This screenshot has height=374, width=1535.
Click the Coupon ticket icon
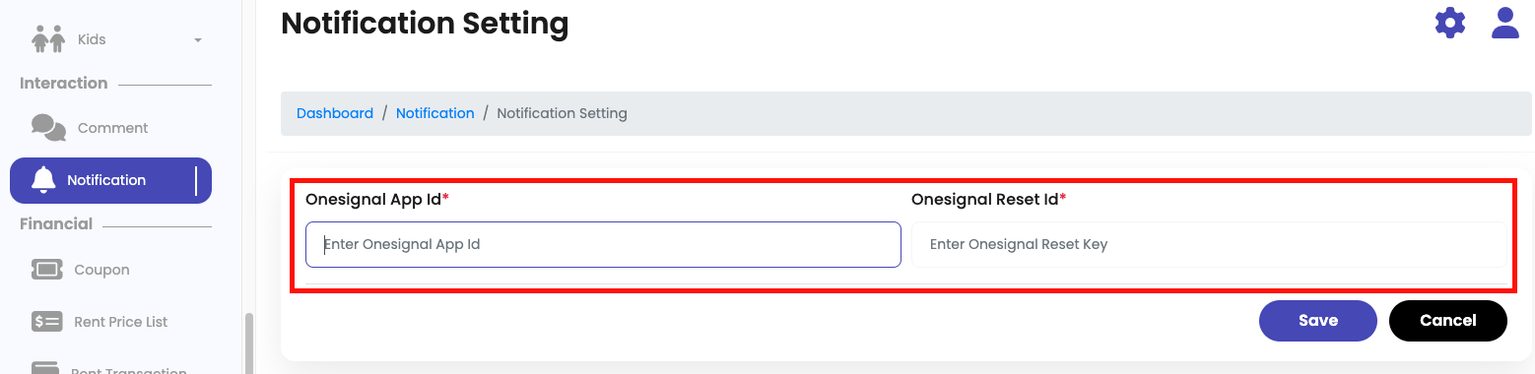tap(47, 270)
